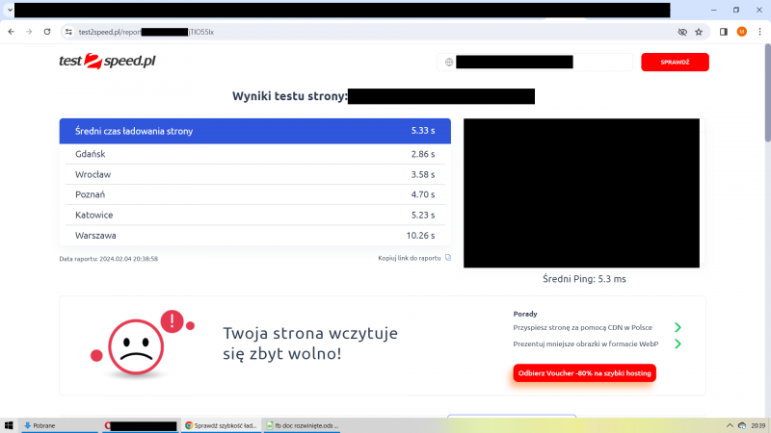This screenshot has width=771, height=433.
Task: Open tip Prezentuj mniejsze obrazki w formacie WebP
Action: pyautogui.click(x=586, y=344)
